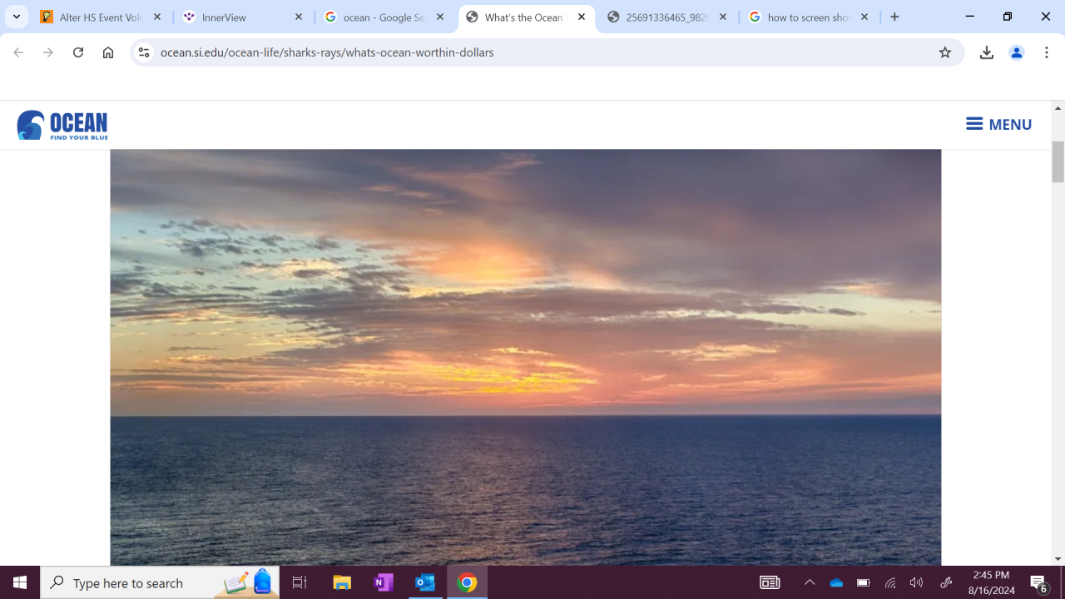Close the 25691336465 tab
The height and width of the screenshot is (599, 1065).
point(723,17)
